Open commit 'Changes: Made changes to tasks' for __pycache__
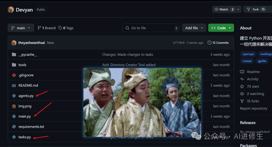 click(x=128, y=55)
